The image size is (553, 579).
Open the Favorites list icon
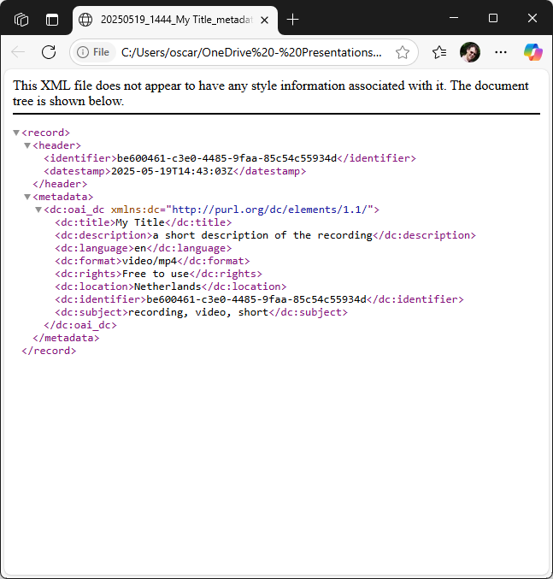pyautogui.click(x=439, y=52)
